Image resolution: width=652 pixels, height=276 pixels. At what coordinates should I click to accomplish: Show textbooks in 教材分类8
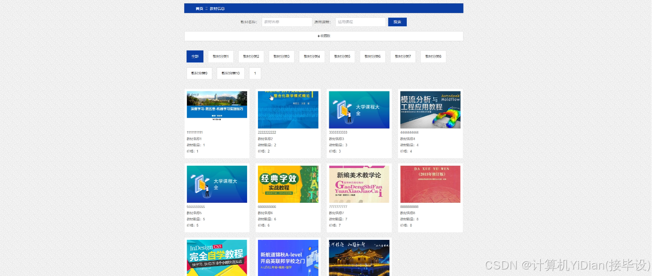pos(433,56)
